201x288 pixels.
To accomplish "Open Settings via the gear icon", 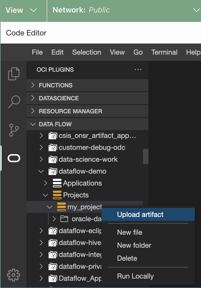I will (13, 275).
